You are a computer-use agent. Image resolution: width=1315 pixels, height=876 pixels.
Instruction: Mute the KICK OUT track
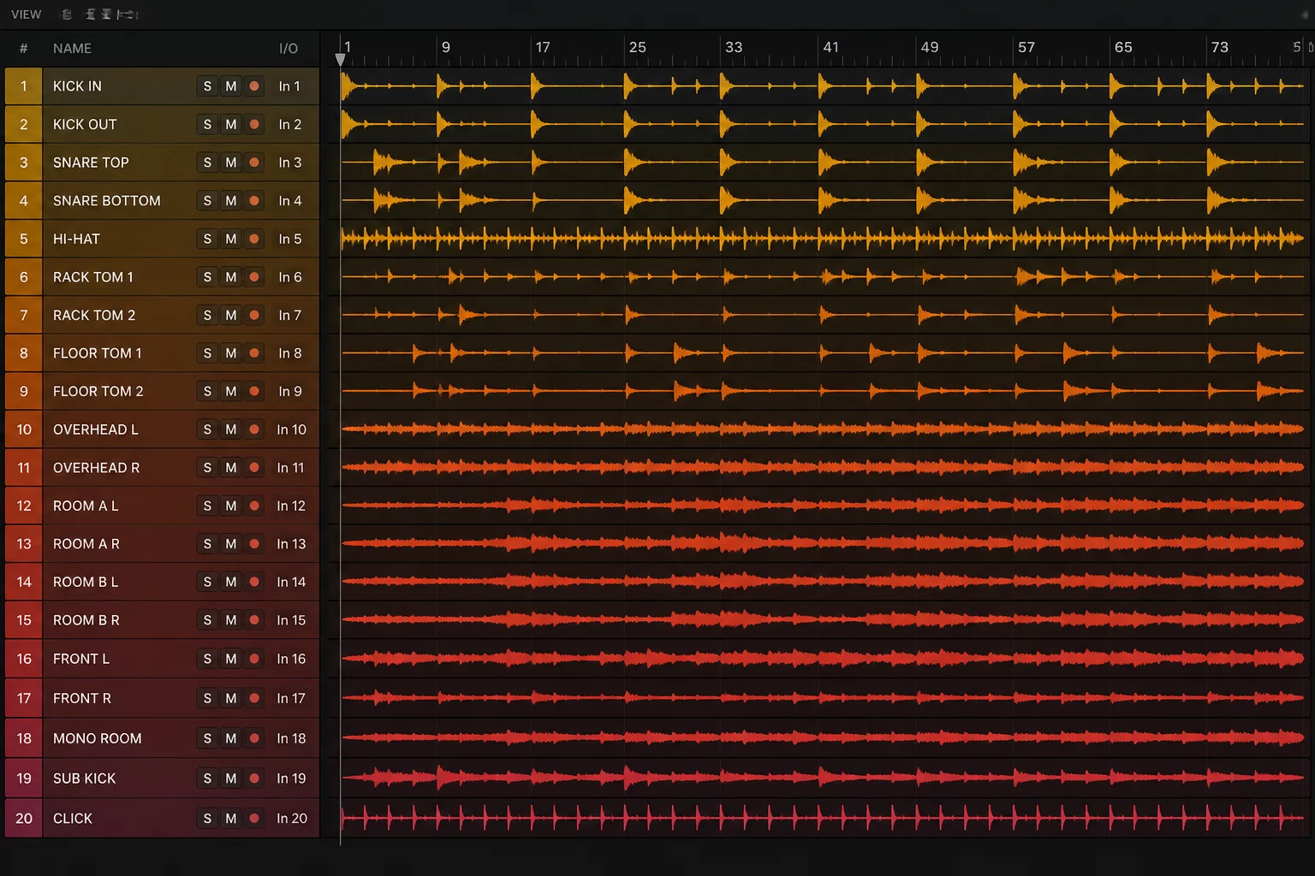(231, 125)
